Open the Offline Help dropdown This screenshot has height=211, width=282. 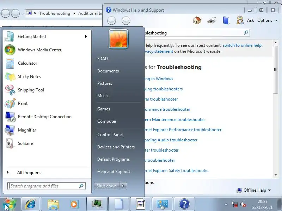[x=253, y=190]
